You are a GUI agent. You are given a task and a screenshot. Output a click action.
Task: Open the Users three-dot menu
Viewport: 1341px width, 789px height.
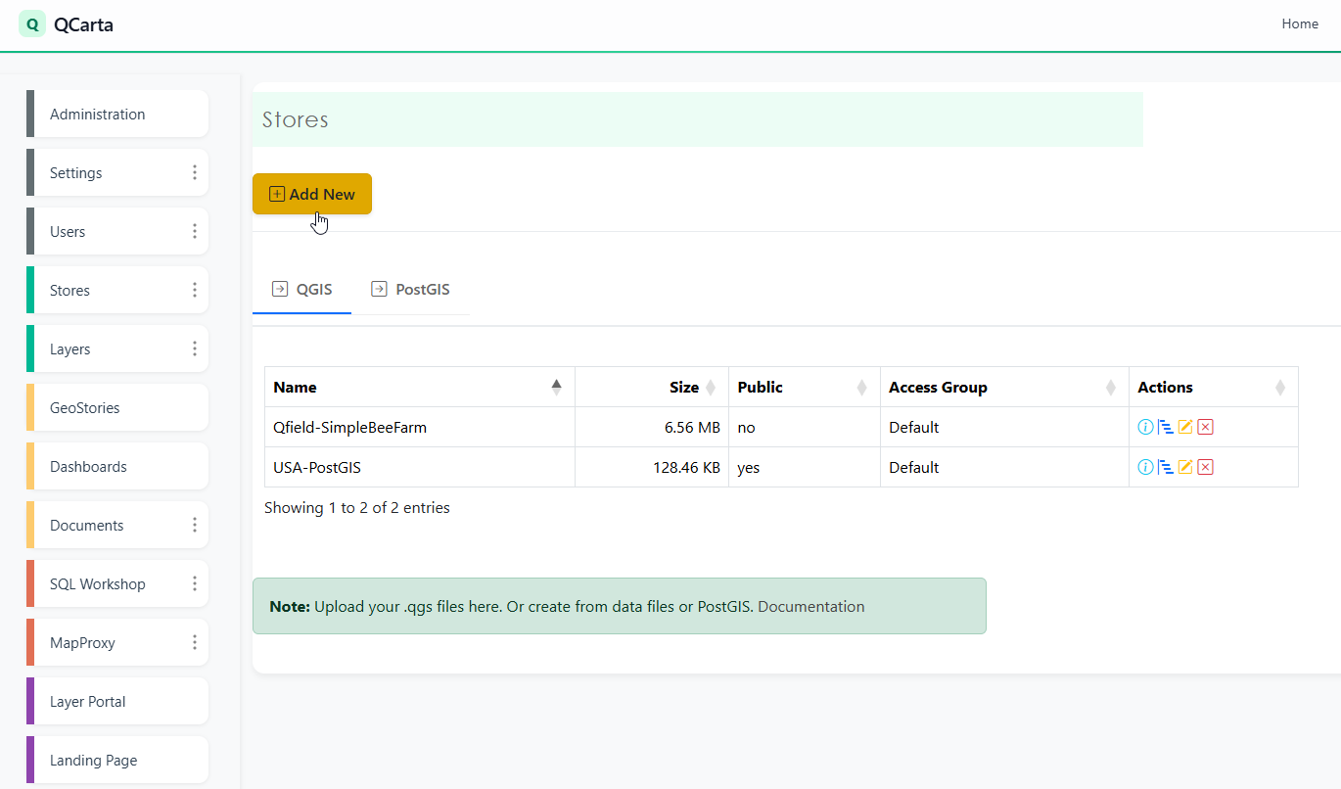[194, 231]
